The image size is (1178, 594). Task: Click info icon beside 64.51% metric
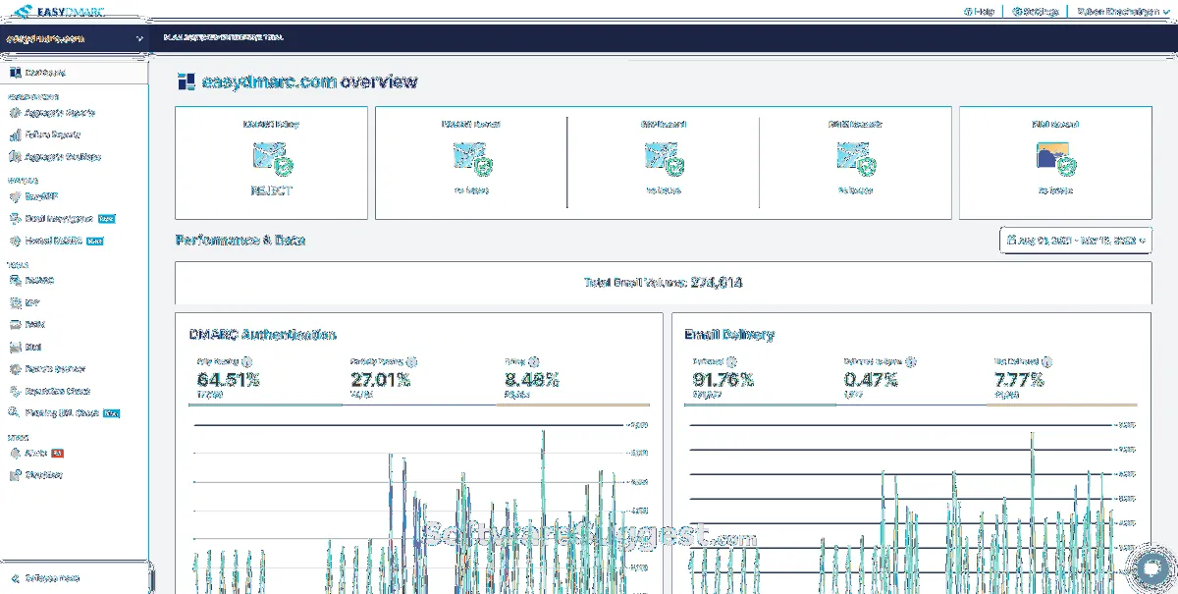coord(246,361)
